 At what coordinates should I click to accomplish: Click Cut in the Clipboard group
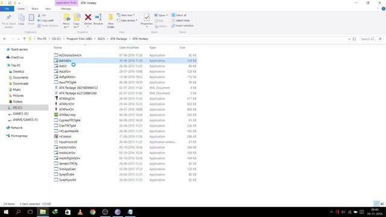[x=42, y=15]
